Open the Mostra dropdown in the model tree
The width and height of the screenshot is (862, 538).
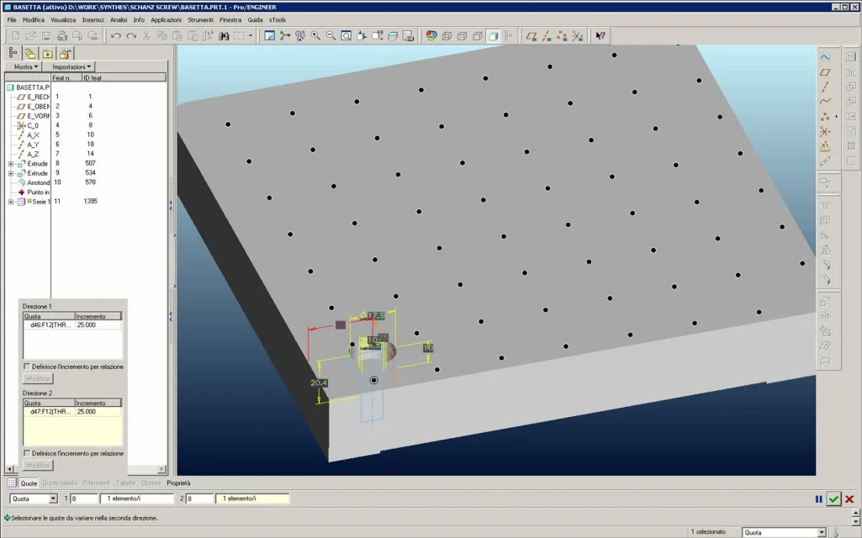24,66
